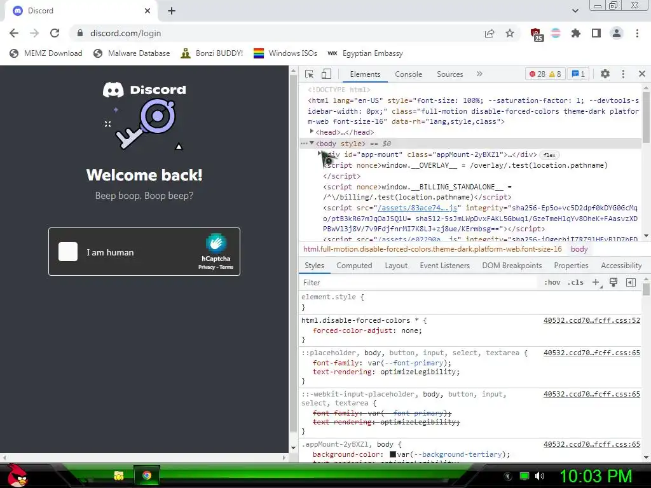Open the Event Listeners tab
The height and width of the screenshot is (488, 651).
[444, 266]
